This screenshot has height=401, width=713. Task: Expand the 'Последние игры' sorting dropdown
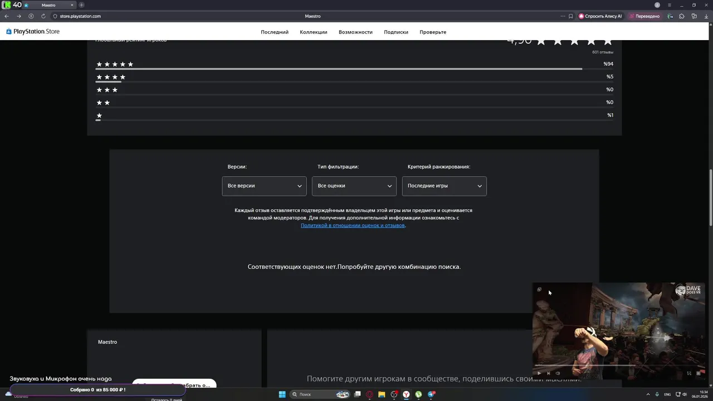coord(445,186)
